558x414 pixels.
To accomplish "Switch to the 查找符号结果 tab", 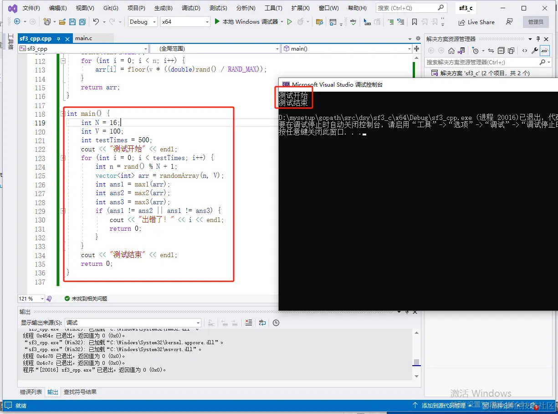I will tap(80, 392).
